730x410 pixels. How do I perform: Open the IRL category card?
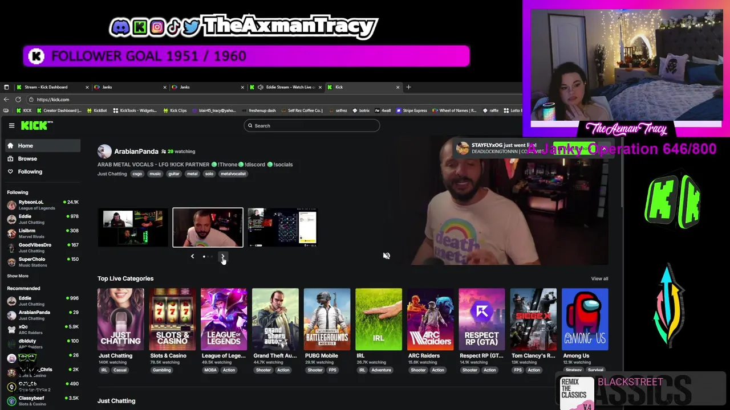coord(379,319)
